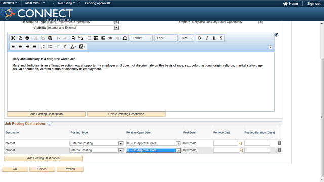Align text left
Screen dimensions: 324x182
(x=13, y=47)
